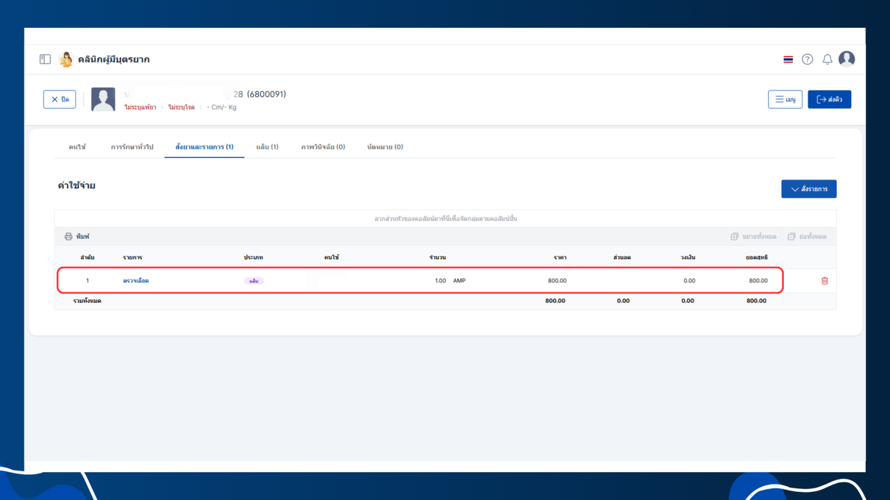Expand all groups with ขยายทั้งหมด
This screenshot has height=500, width=890.
(753, 236)
